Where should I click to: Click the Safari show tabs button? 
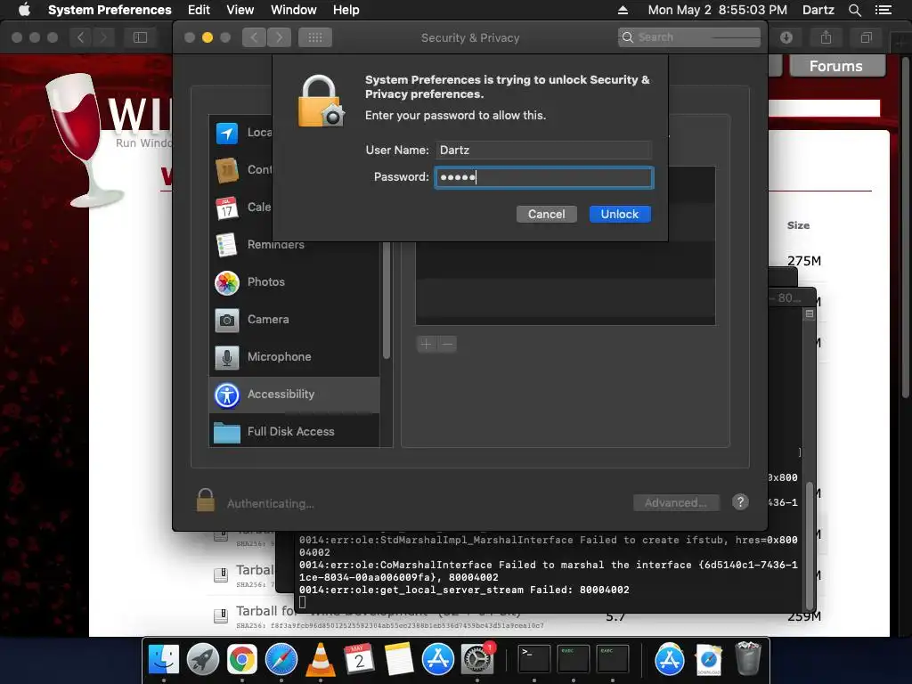point(866,37)
